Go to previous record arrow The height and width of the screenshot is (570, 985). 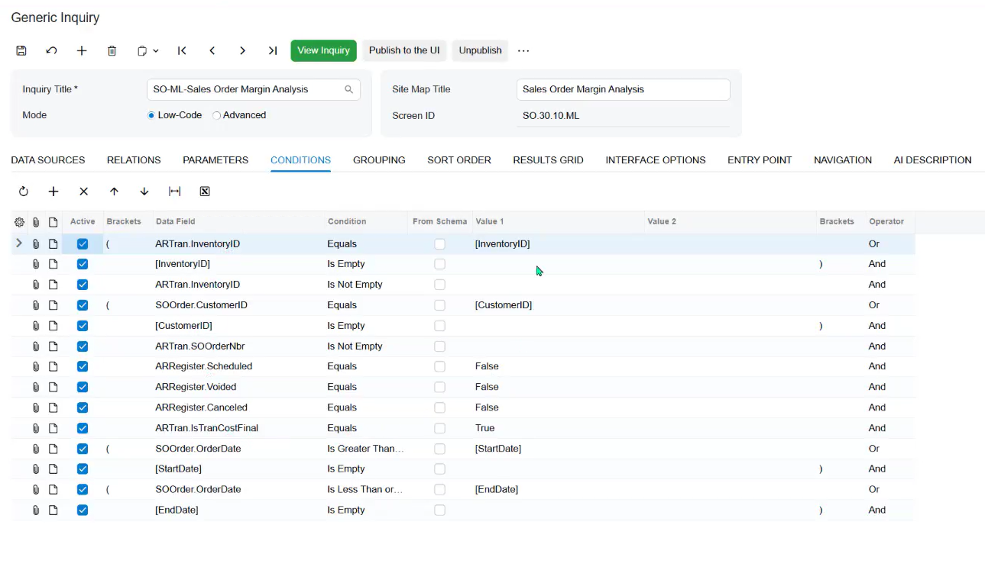(x=212, y=51)
